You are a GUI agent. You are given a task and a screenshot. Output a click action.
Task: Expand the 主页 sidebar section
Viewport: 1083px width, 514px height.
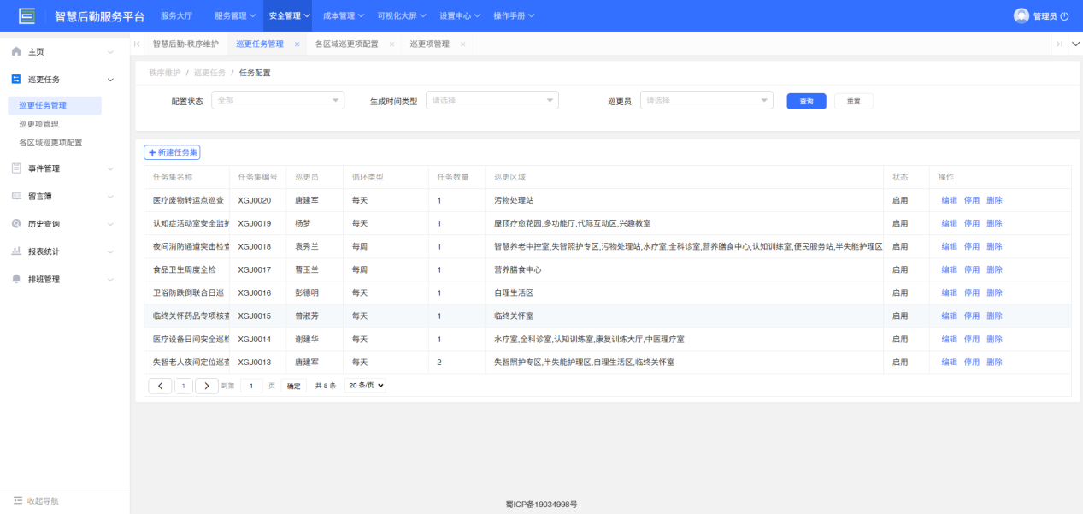pos(110,52)
